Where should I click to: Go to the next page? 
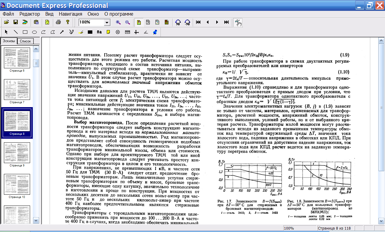coord(217,22)
